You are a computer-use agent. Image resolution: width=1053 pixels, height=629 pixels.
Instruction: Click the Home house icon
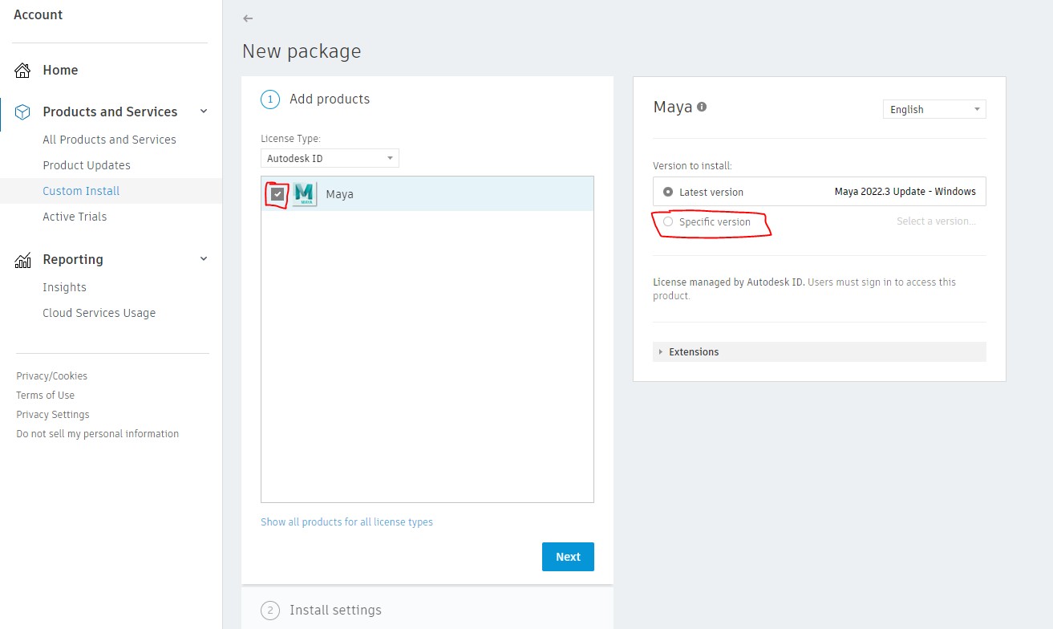pyautogui.click(x=22, y=71)
